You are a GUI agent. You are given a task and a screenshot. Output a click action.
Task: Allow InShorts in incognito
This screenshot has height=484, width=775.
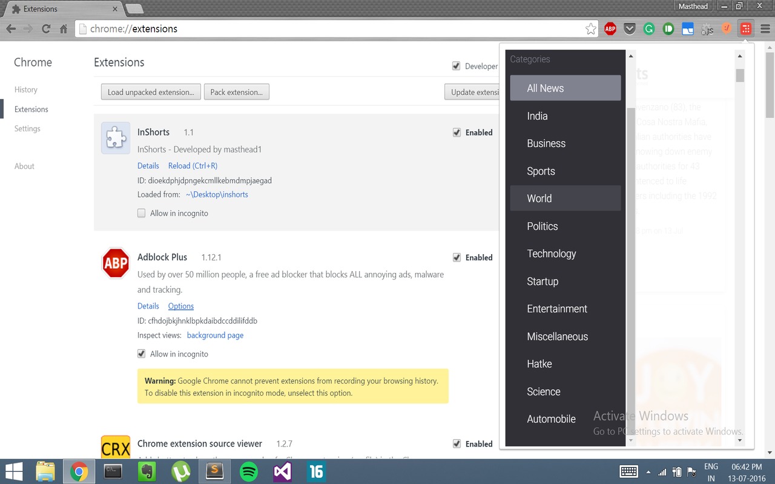tap(142, 213)
